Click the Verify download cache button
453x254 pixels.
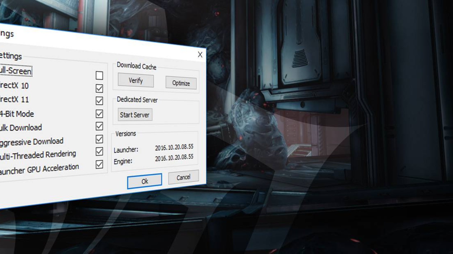click(136, 80)
